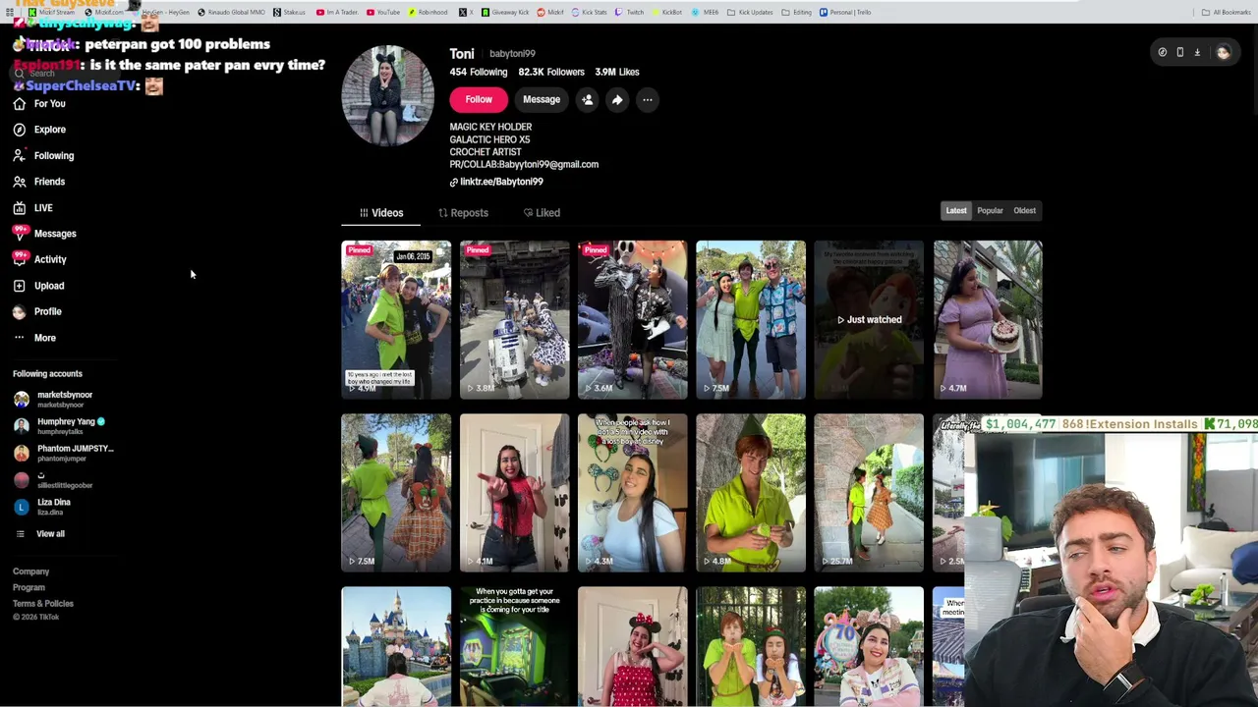This screenshot has width=1258, height=707.
Task: Open the KickBot bookmark
Action: (x=667, y=12)
